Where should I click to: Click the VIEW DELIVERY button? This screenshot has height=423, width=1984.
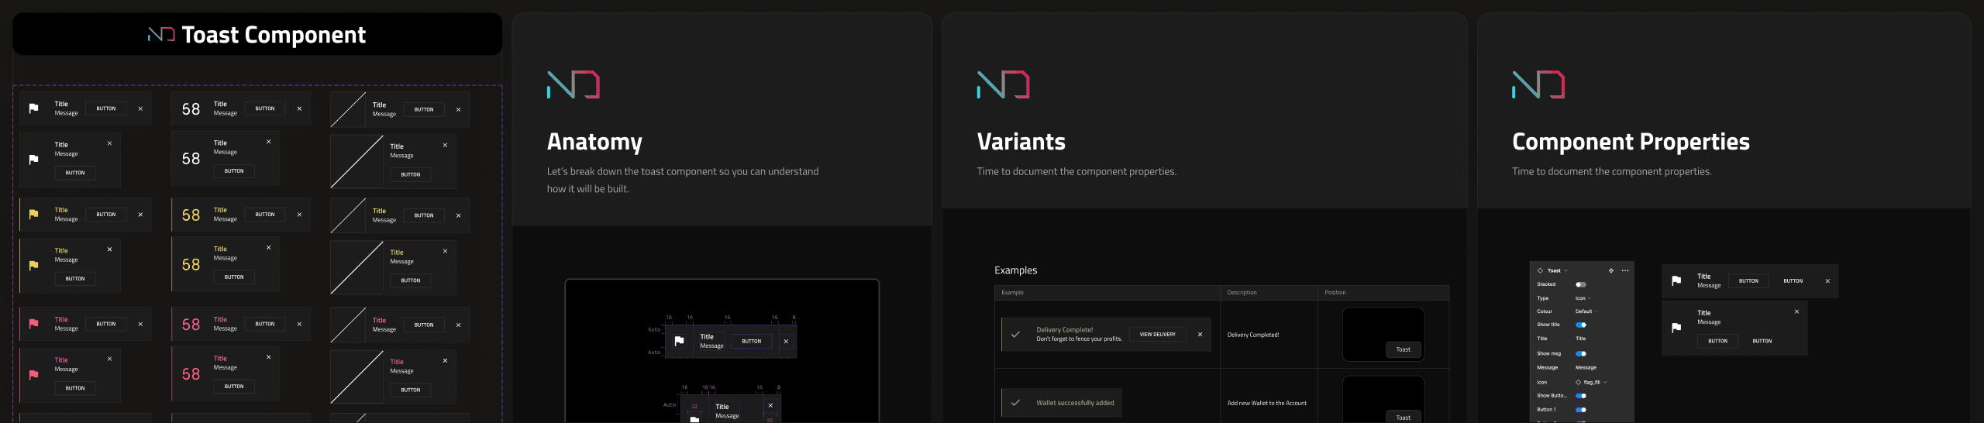tap(1157, 335)
